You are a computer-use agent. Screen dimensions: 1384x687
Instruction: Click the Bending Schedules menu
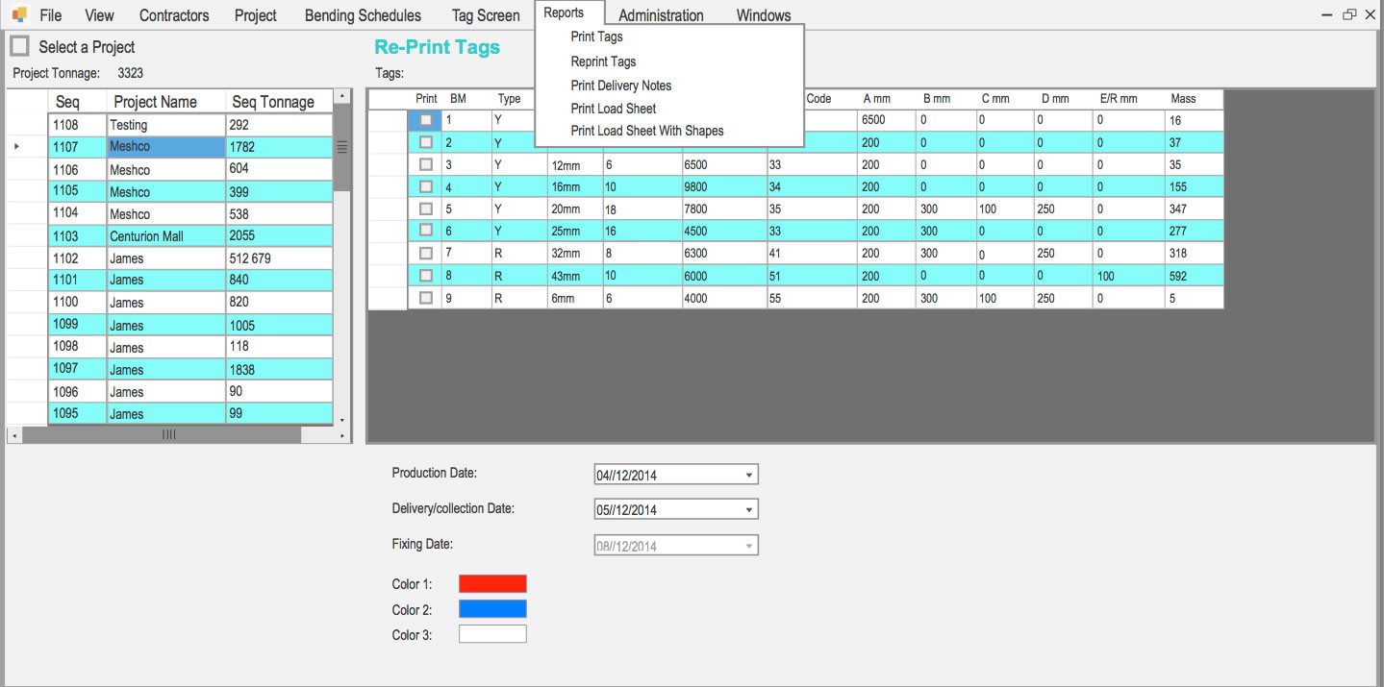[362, 14]
